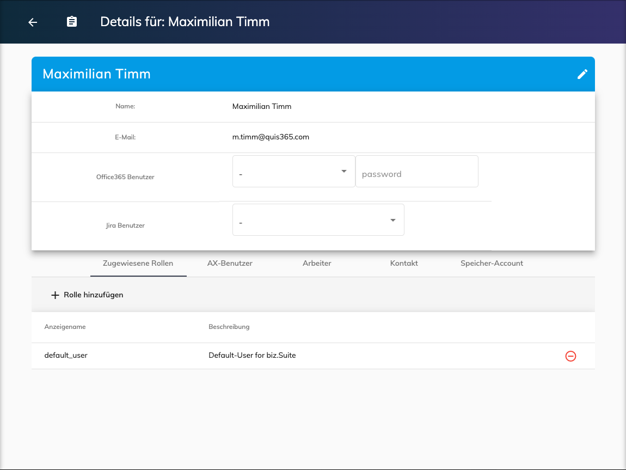Image resolution: width=626 pixels, height=470 pixels.
Task: Open the Kontakt tab
Action: pos(404,263)
